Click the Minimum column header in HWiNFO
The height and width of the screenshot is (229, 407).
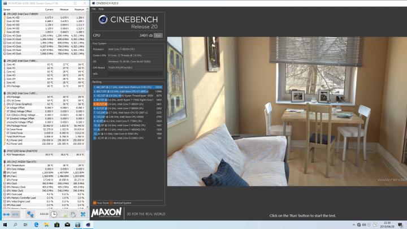[x=62, y=10]
